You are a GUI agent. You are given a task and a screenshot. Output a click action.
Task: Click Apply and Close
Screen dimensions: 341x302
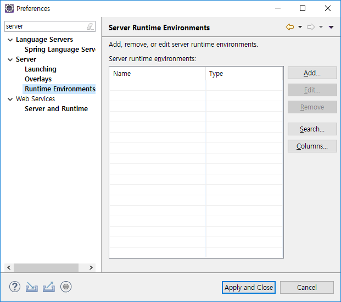[249, 287]
